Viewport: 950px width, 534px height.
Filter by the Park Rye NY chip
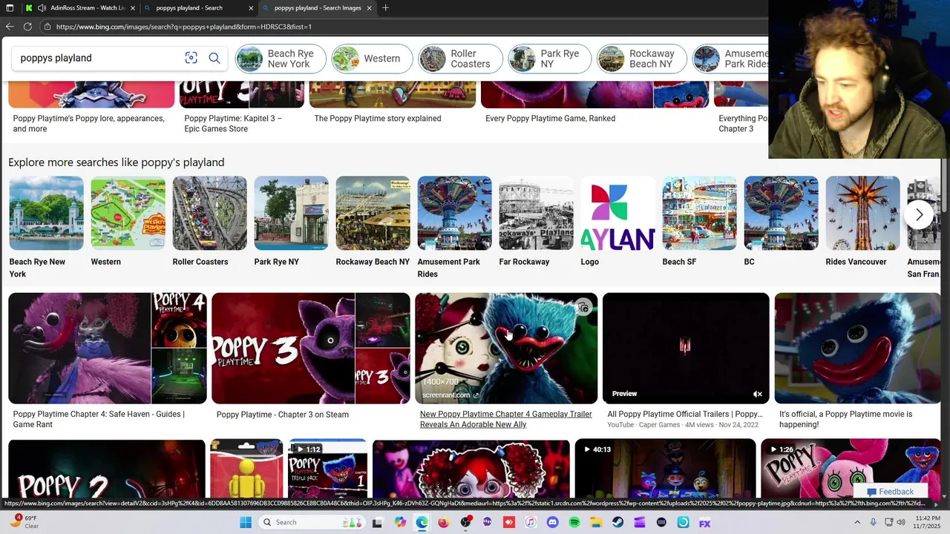pyautogui.click(x=550, y=59)
